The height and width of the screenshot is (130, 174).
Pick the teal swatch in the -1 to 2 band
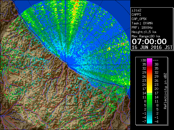[x=150, y=113]
